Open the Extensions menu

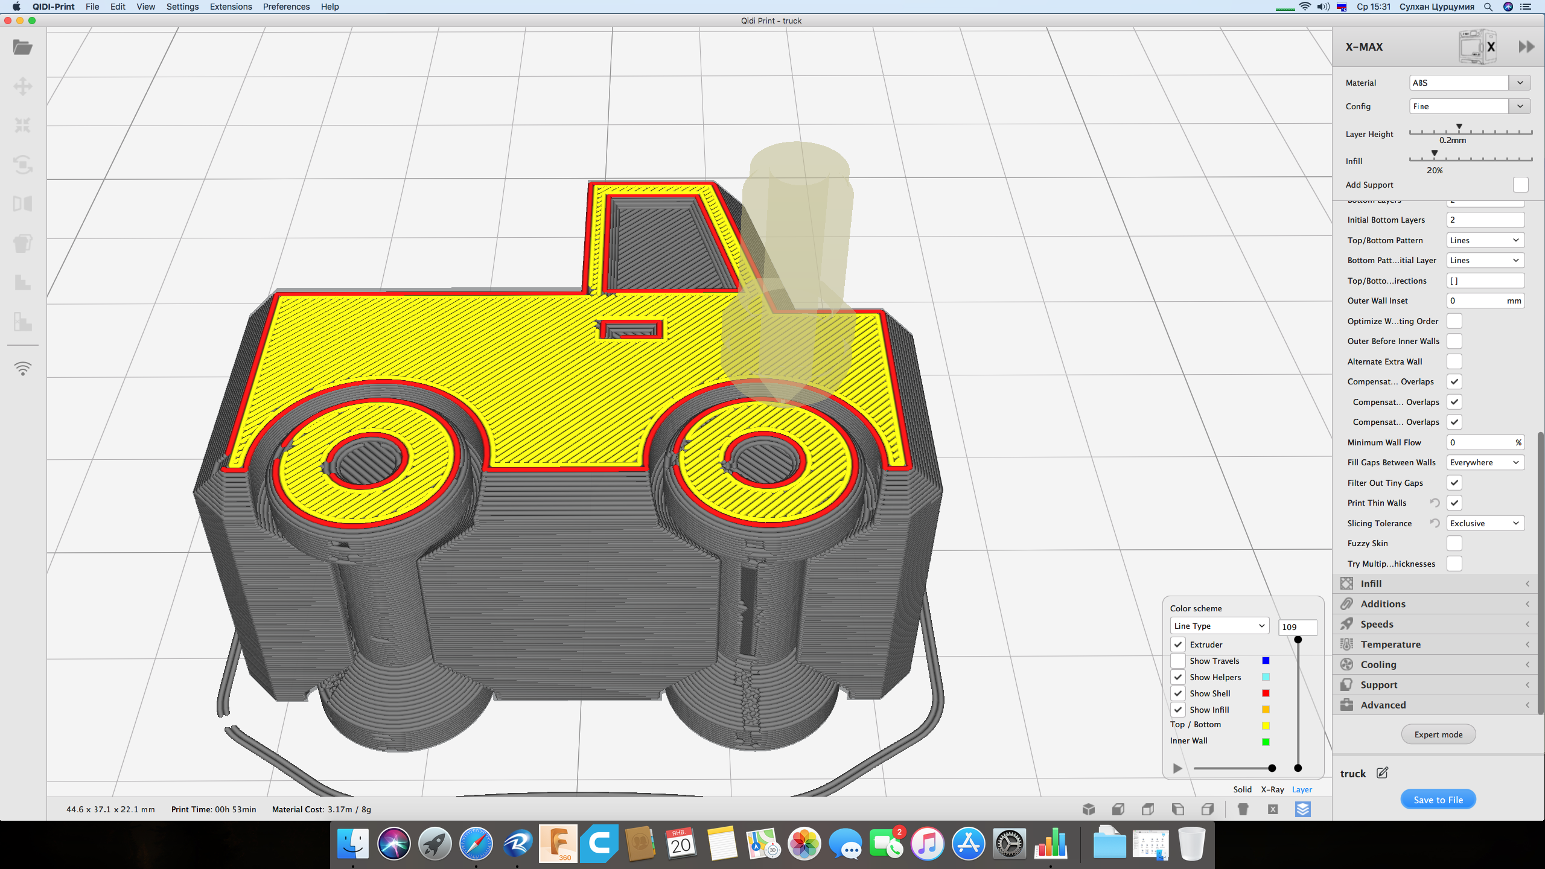coord(231,7)
